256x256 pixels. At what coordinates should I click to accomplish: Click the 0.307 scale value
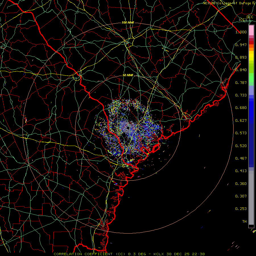point(241,196)
